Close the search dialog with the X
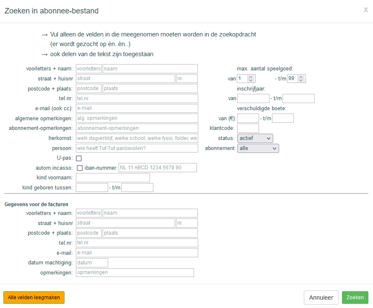Image resolution: width=373 pixels, height=308 pixels. 365,10
